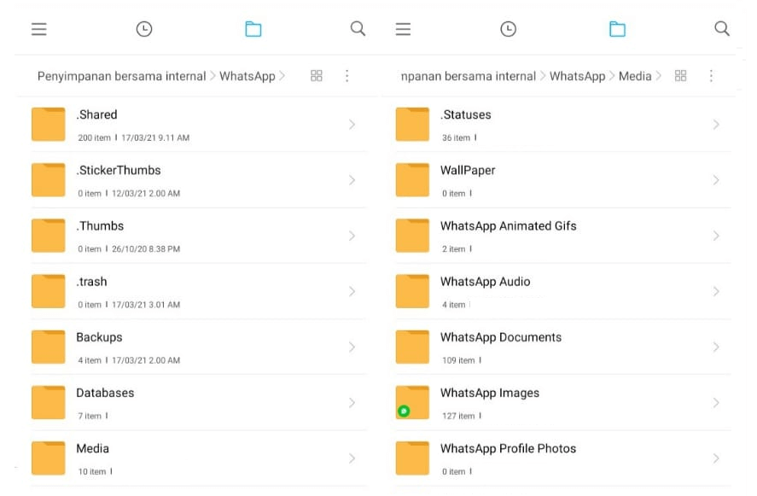Tap '200 item' detail under .Shared
The image size is (757, 496).
point(94,137)
